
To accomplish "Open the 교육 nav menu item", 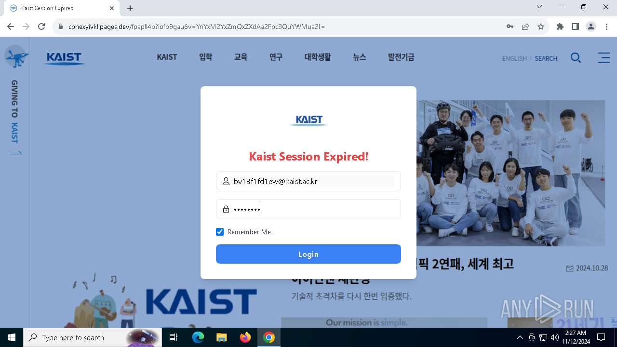I will click(x=241, y=57).
